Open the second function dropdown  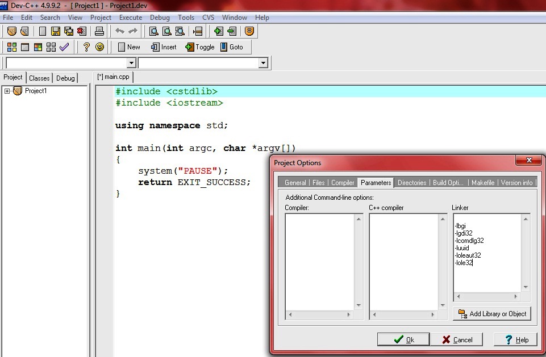pos(263,63)
